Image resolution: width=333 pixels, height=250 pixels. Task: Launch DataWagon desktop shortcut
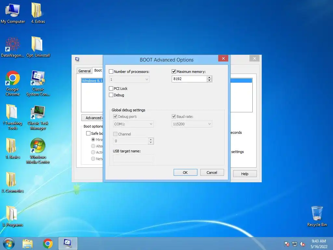(13, 47)
